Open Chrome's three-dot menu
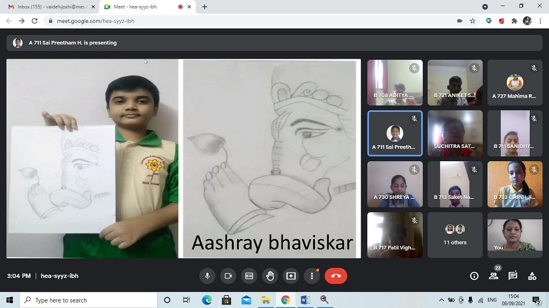The width and height of the screenshot is (549, 308). coord(540,21)
